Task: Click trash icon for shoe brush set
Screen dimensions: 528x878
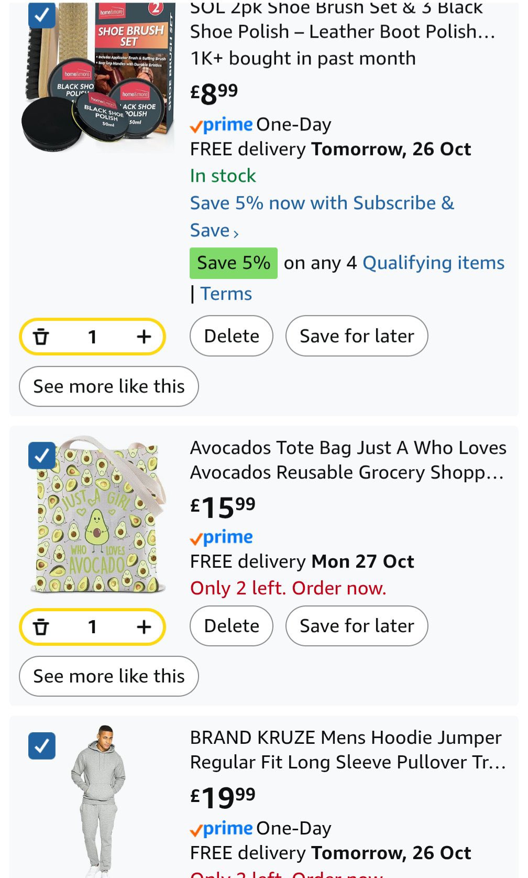Action: coord(41,337)
